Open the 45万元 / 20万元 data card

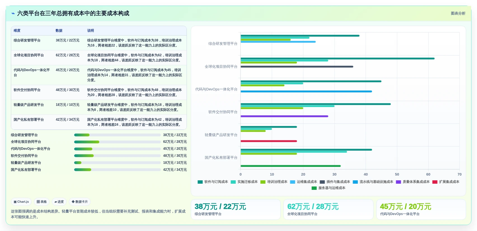click(x=421, y=209)
